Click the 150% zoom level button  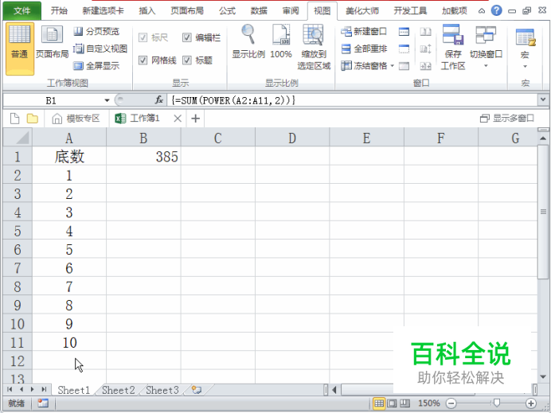(x=428, y=403)
